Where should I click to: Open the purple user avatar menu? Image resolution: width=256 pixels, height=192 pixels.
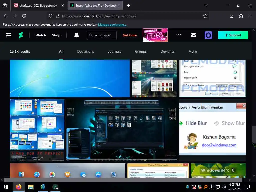[x=208, y=35]
